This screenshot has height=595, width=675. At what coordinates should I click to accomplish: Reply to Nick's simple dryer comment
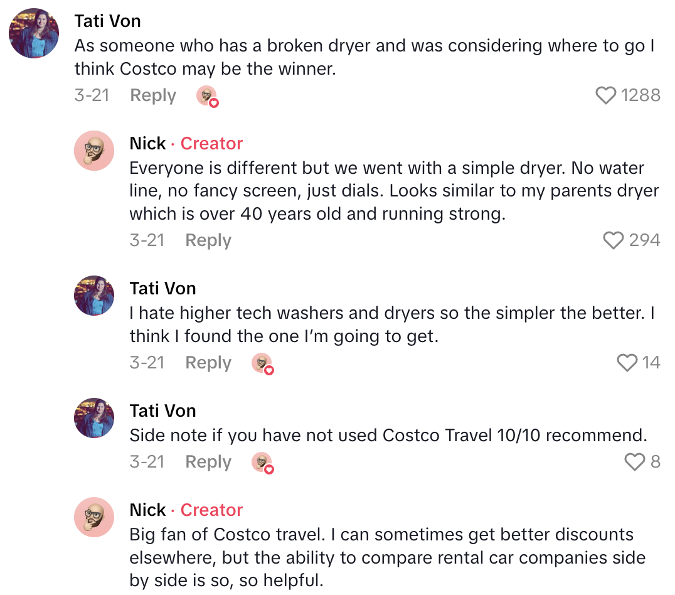(x=208, y=240)
